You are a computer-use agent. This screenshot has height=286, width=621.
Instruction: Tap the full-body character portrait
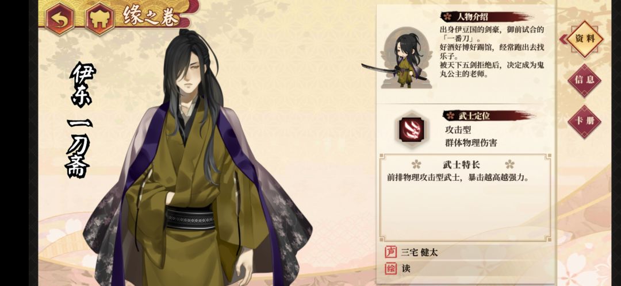(197, 159)
